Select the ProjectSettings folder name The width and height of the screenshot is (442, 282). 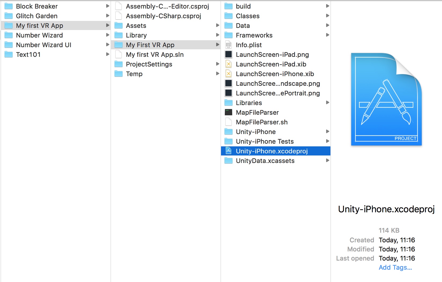pyautogui.click(x=149, y=64)
